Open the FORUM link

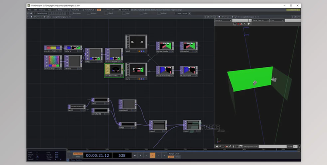75,10
